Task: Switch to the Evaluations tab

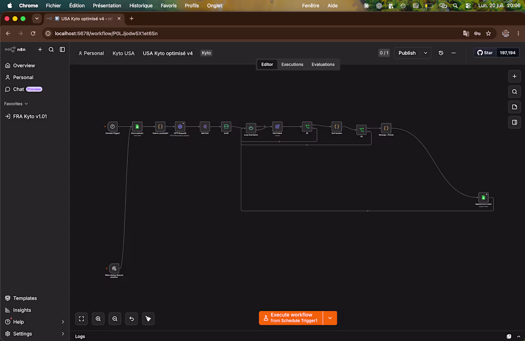Action: [x=323, y=64]
